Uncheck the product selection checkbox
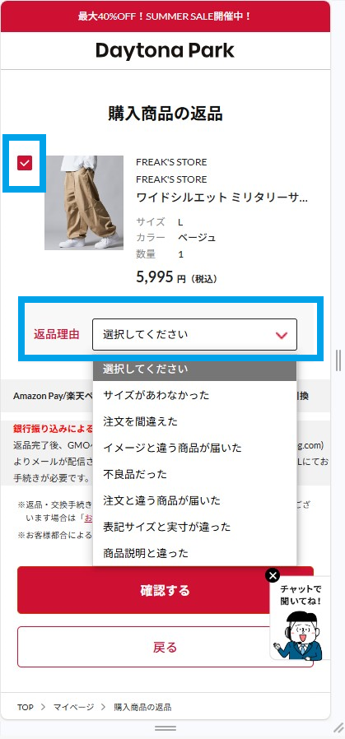Viewport: 345px width, 739px height. [25, 163]
